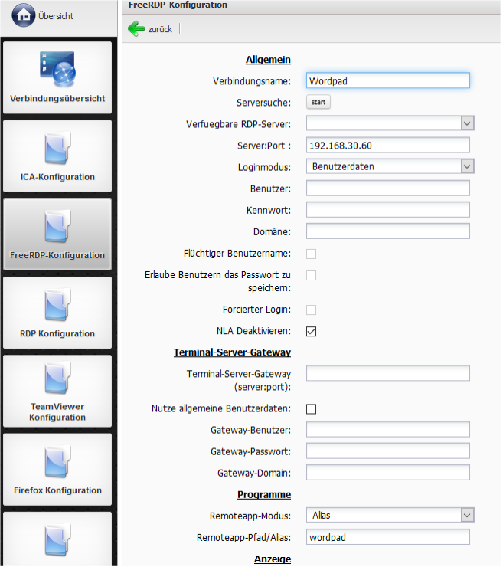Toggle Flüchtiger Benutzername checkbox
503x567 pixels.
[x=312, y=254]
